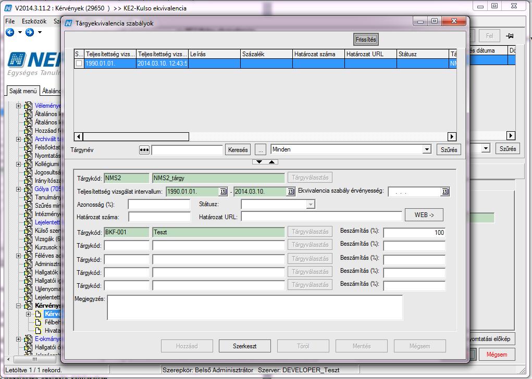Viewport: 532px width, 379px height.
Task: Collapse the Kérvények tree node
Action: pos(18,306)
